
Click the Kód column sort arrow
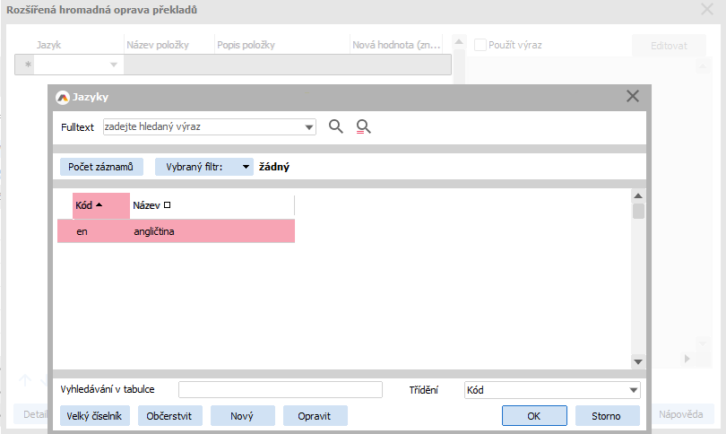99,205
